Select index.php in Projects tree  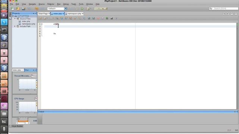click(x=26, y=21)
